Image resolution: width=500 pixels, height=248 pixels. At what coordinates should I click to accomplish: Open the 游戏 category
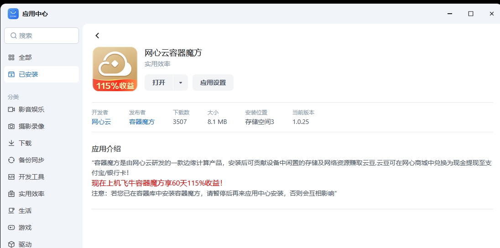[x=42, y=227]
